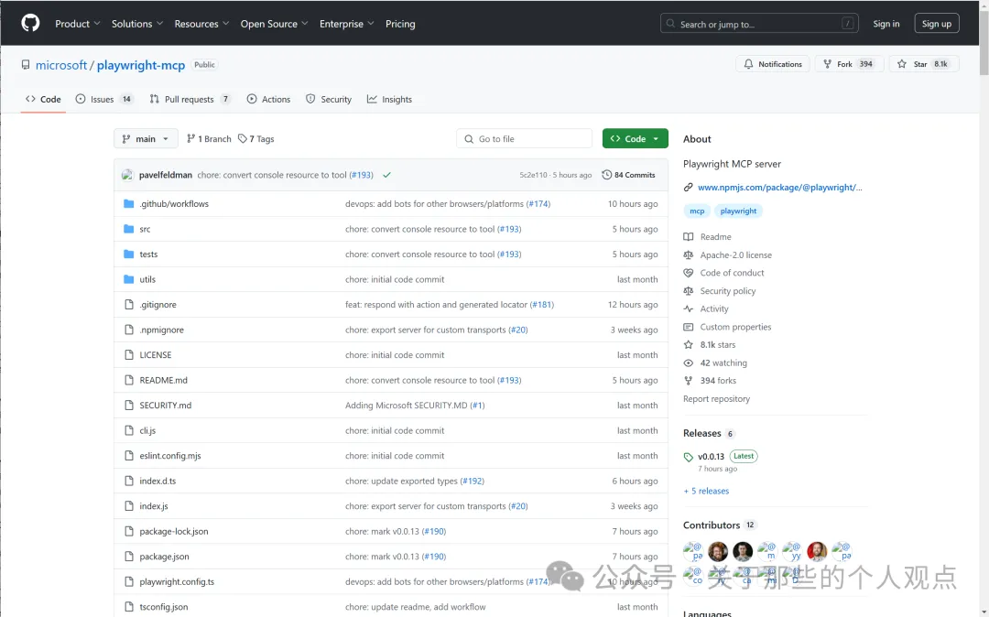Open the playwright.config.ts file
Image resolution: width=989 pixels, height=617 pixels.
[177, 581]
